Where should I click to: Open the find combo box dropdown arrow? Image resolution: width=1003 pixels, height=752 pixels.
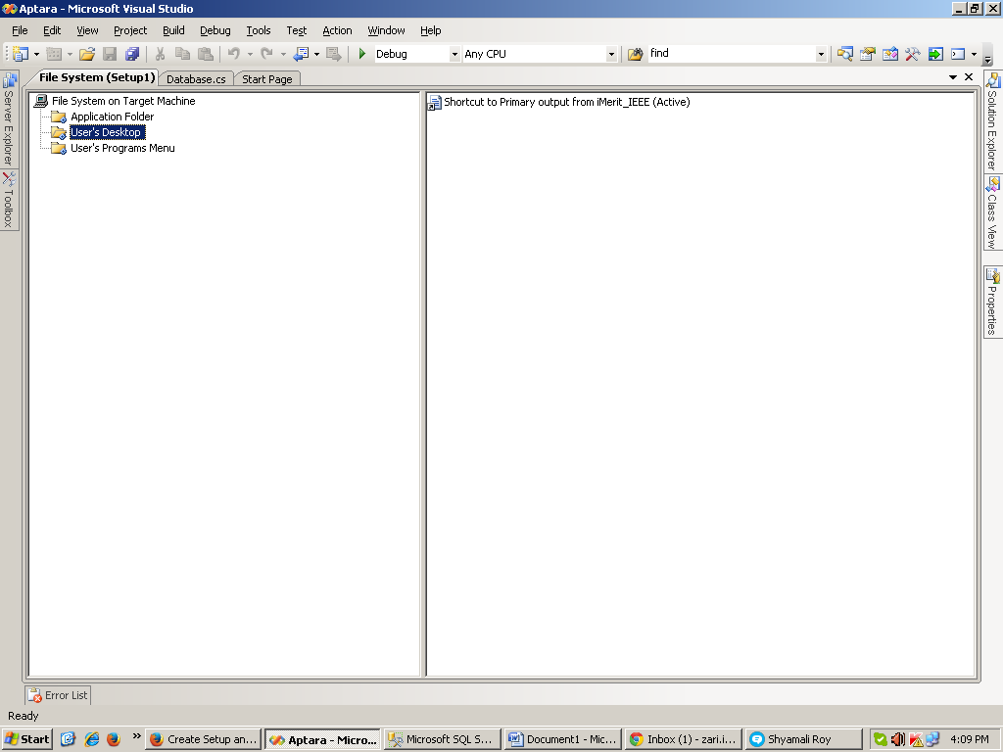click(821, 55)
